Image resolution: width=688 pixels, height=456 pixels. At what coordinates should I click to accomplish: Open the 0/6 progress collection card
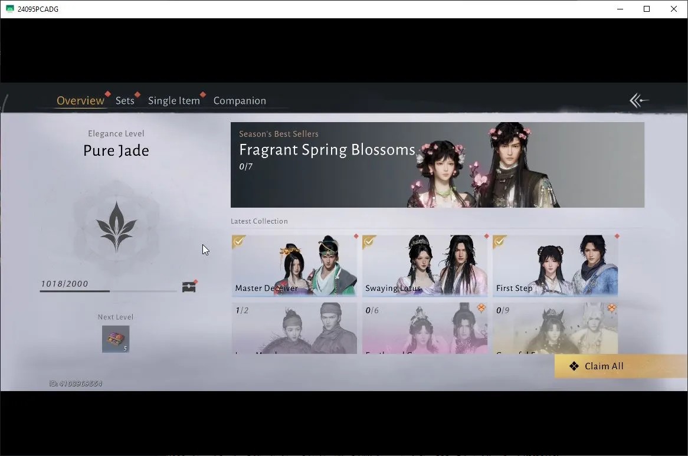click(x=425, y=328)
